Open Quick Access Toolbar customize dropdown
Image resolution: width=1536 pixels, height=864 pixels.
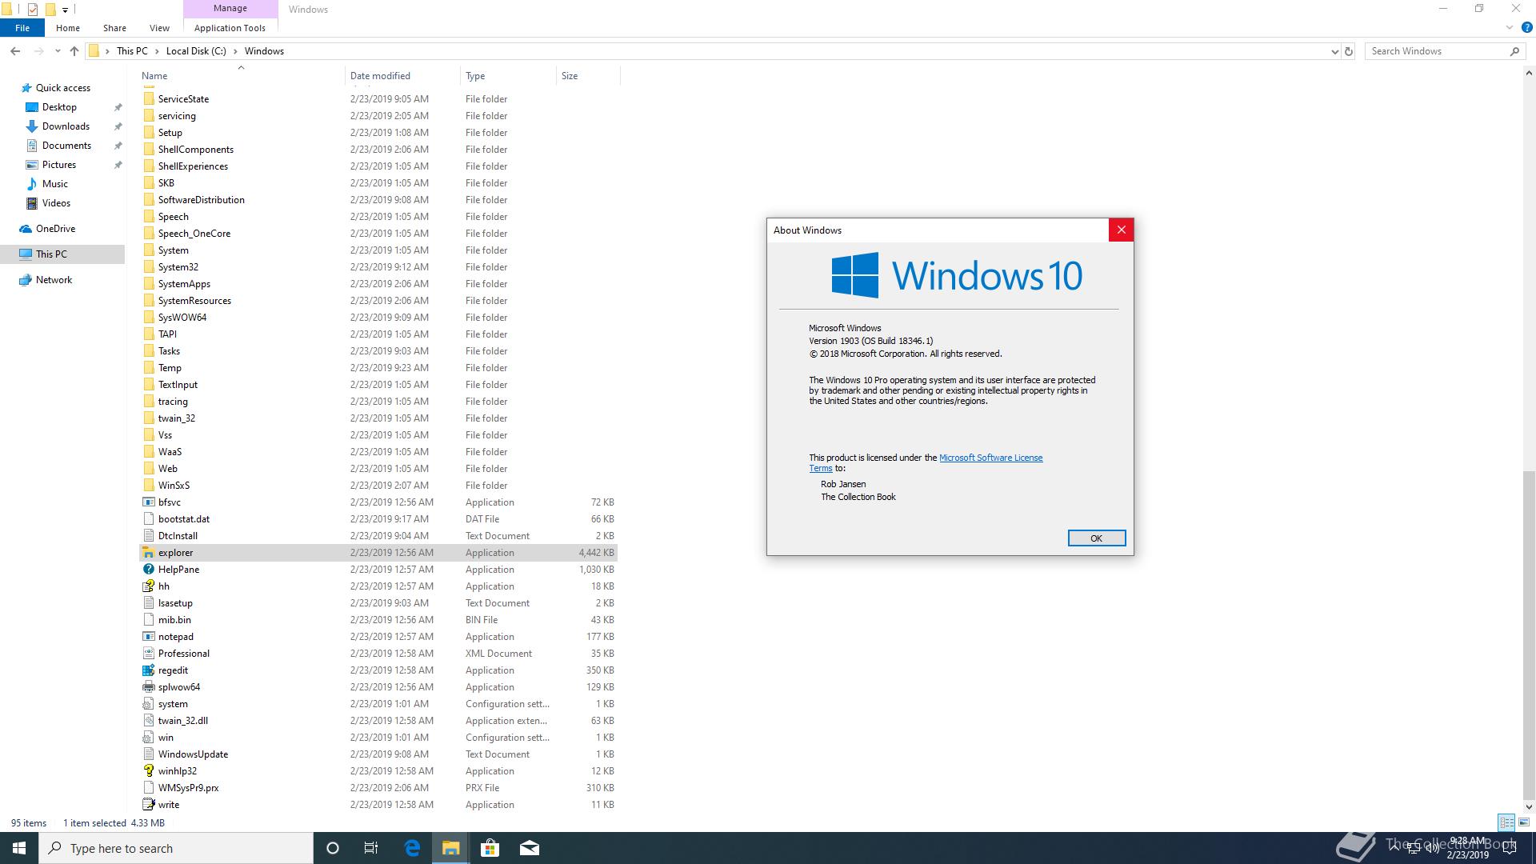coord(65,10)
